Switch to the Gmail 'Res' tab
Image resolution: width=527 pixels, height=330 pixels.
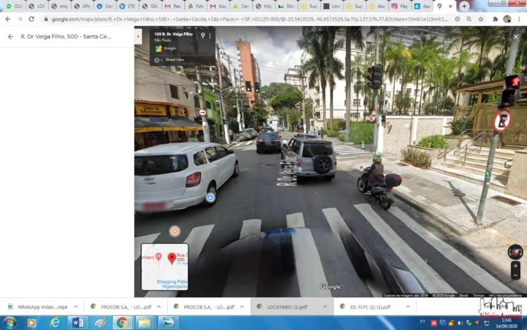[x=173, y=6]
